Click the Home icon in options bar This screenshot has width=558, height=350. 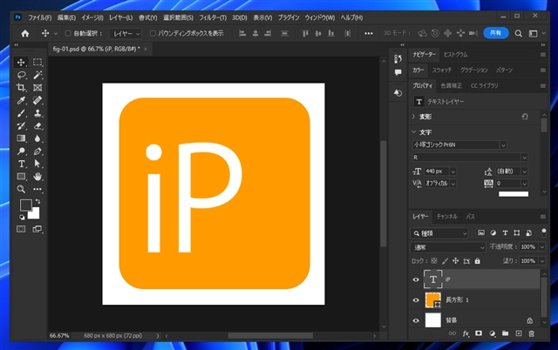24,33
